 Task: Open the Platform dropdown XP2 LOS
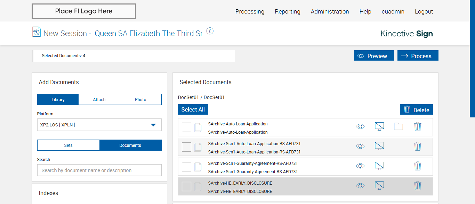point(99,125)
